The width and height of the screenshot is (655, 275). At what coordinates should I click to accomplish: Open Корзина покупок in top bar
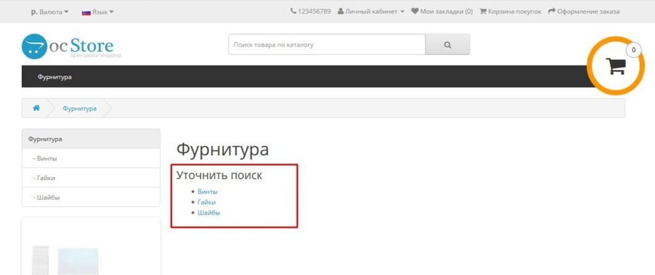[x=510, y=12]
